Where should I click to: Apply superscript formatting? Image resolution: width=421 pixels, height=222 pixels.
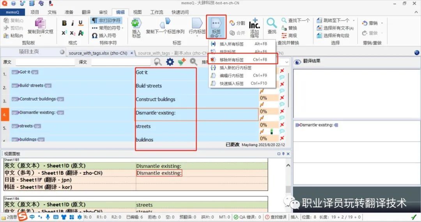coord(64,33)
